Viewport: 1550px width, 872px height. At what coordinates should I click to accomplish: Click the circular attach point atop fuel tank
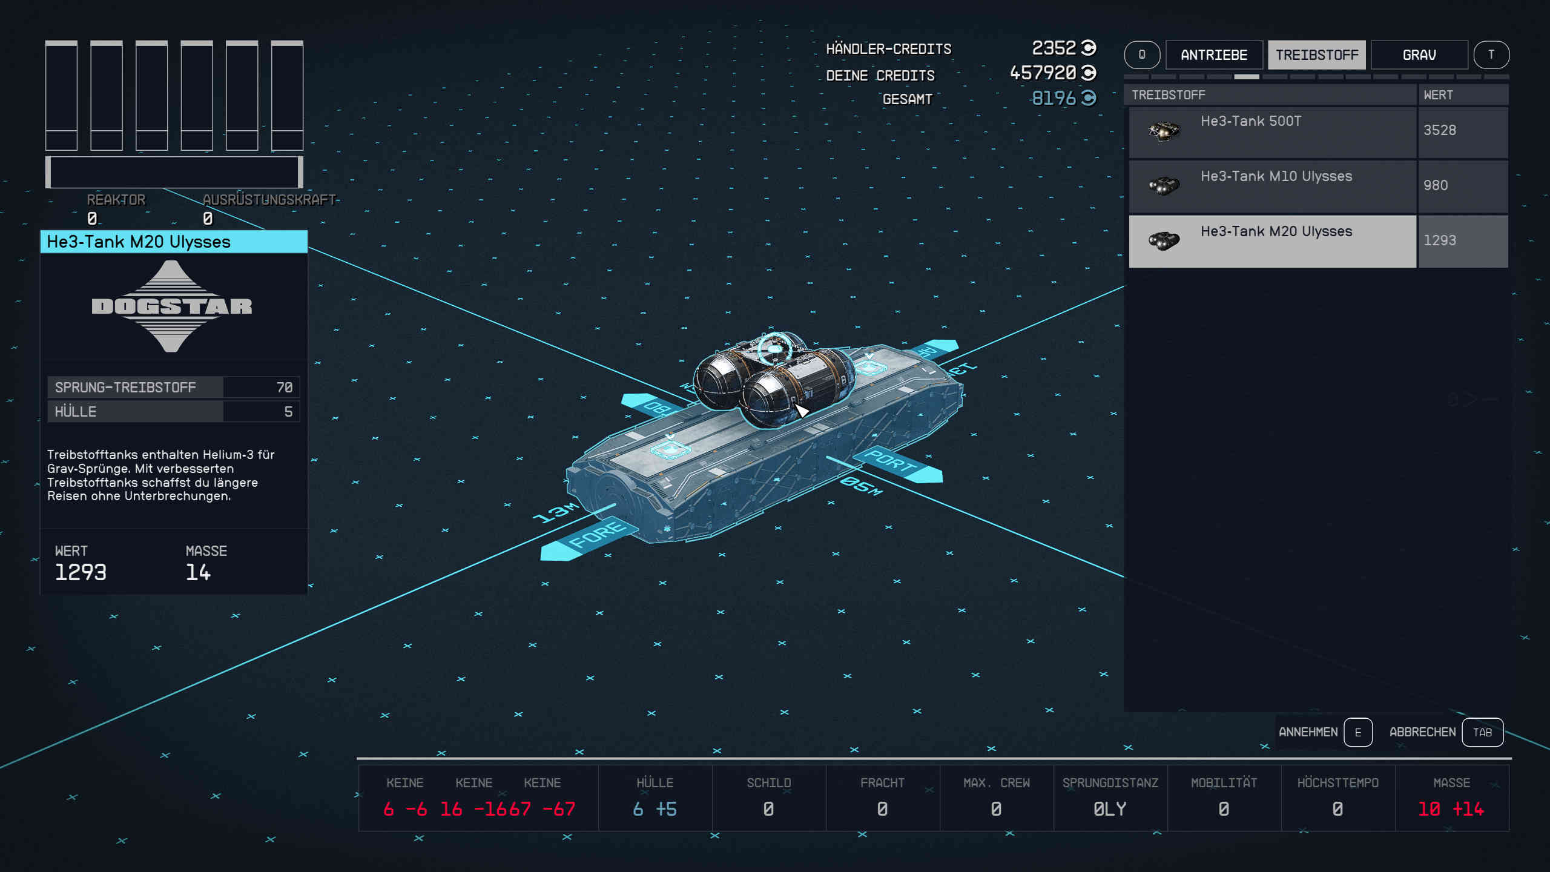click(775, 349)
